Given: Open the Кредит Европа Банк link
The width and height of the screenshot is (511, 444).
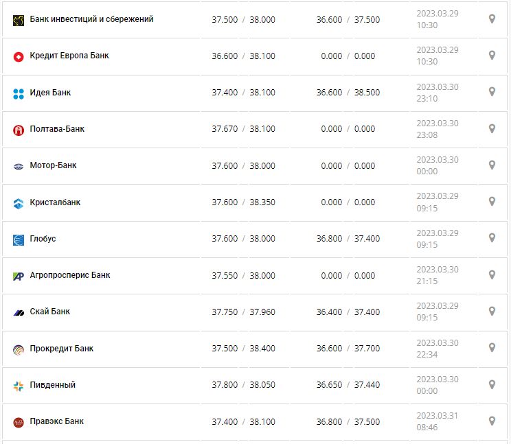Looking at the screenshot, I should [69, 56].
